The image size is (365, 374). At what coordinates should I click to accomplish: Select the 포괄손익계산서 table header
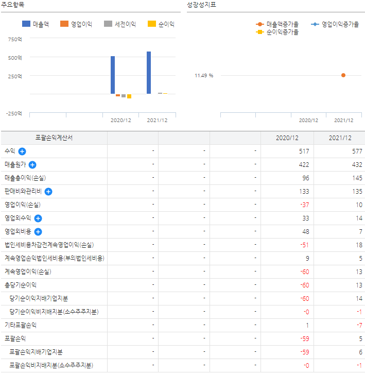54,138
